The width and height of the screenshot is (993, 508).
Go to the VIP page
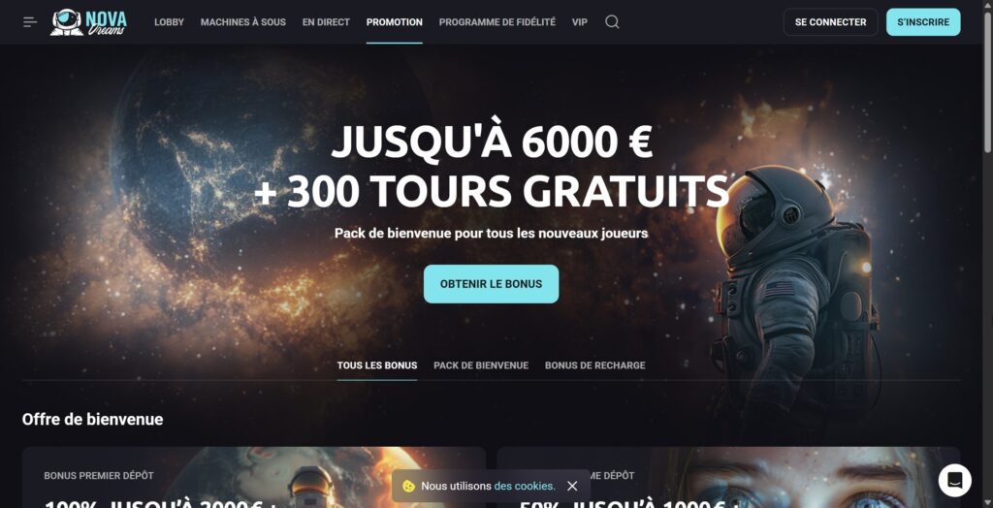[x=580, y=22]
